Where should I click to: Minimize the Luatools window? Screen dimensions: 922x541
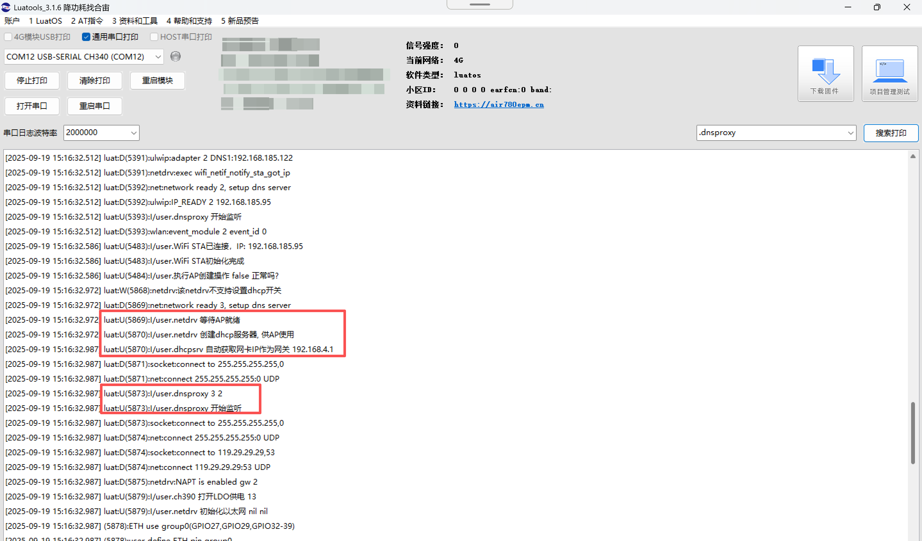[848, 7]
